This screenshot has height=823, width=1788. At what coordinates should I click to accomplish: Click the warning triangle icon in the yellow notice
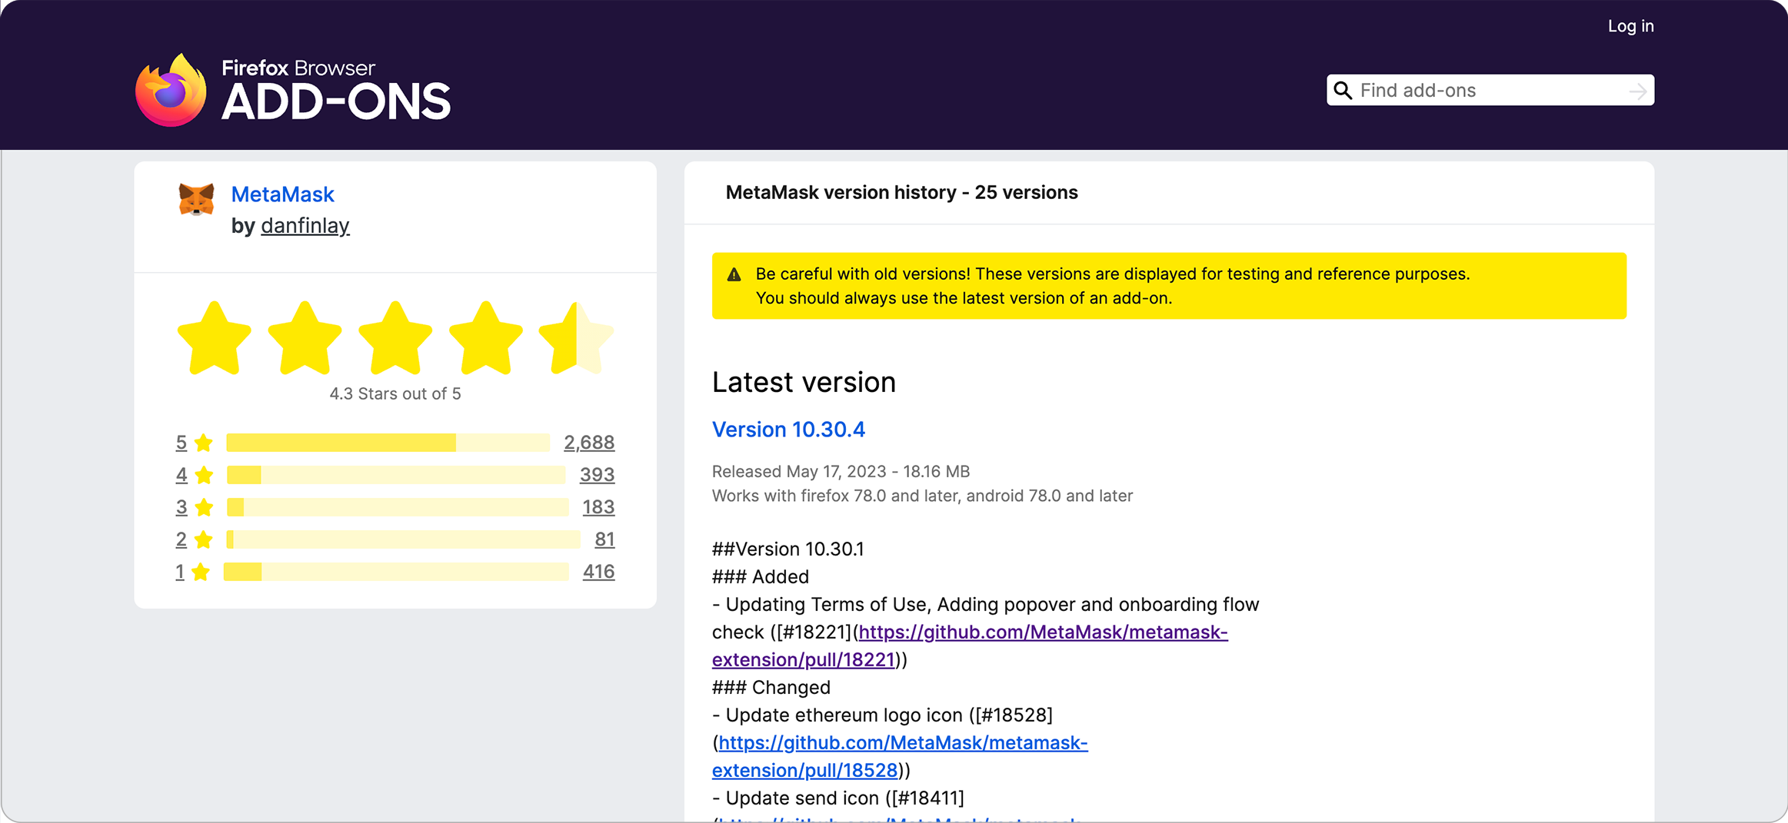[734, 274]
